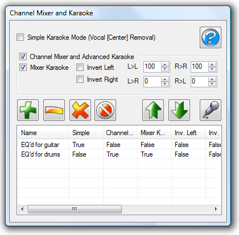Screen dimensions: 239x235
Task: Toggle the Invert Right checkbox
Action: coord(80,79)
